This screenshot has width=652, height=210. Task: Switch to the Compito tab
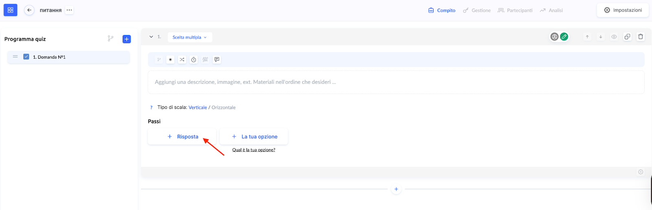(x=442, y=10)
